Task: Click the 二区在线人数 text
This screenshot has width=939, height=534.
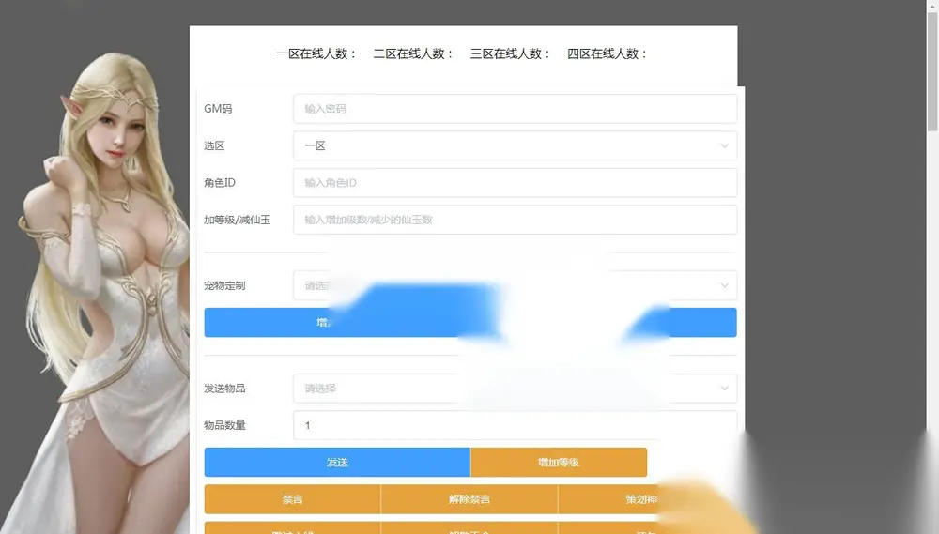Action: [x=412, y=53]
